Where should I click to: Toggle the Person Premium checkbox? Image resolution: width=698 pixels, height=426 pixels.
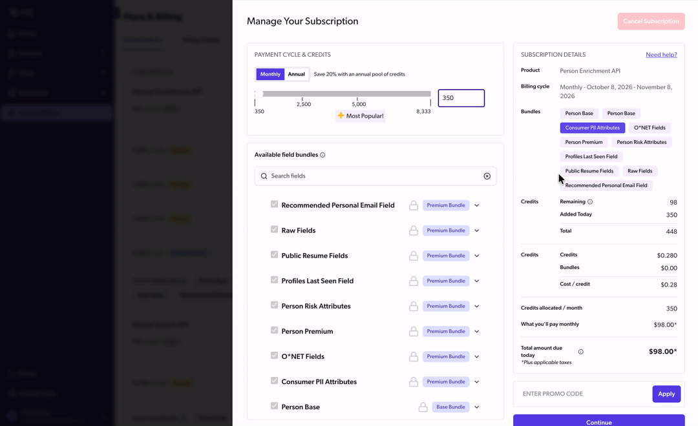coord(274,330)
